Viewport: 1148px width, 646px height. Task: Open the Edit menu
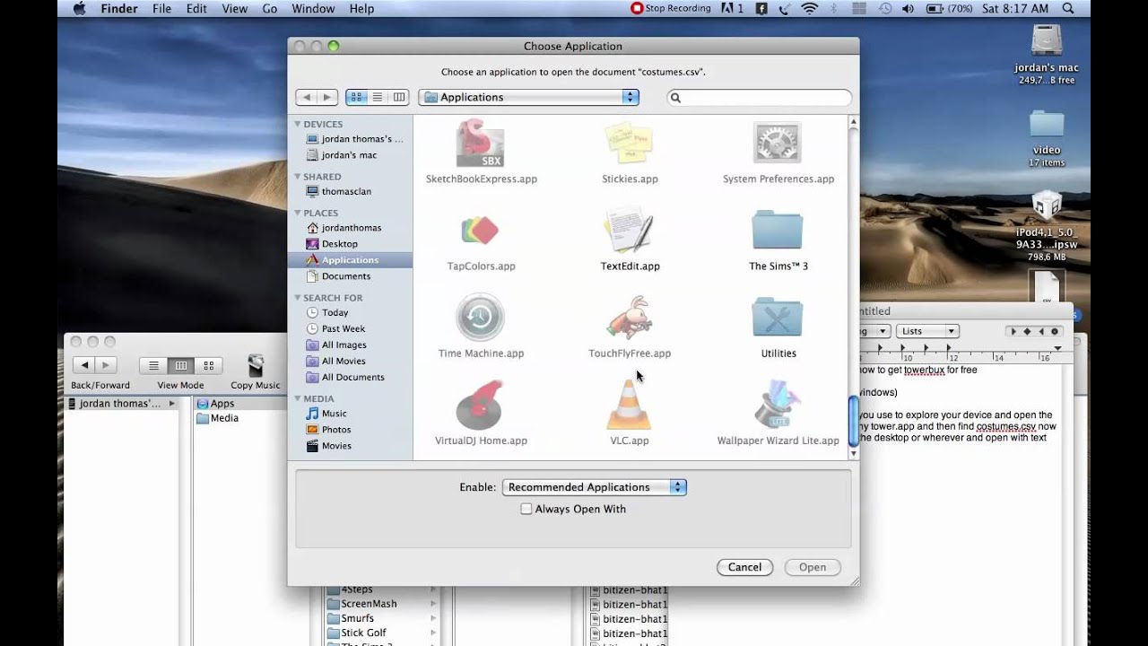pyautogui.click(x=196, y=9)
